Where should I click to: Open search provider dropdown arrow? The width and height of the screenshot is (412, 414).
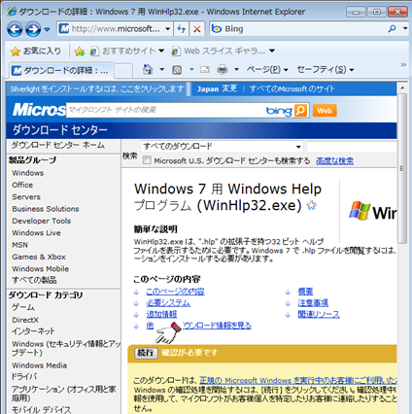(405, 29)
